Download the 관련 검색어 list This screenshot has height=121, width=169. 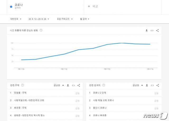click(147, 85)
